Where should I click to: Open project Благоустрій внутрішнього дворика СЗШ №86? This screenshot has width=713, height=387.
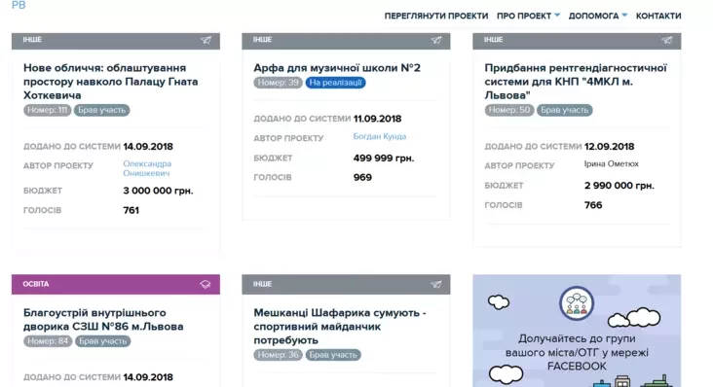[x=103, y=320]
